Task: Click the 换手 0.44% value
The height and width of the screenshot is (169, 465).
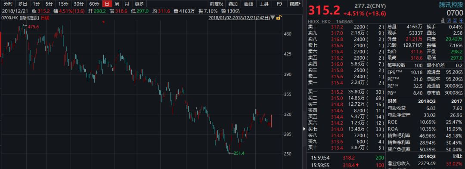Action: (455, 27)
